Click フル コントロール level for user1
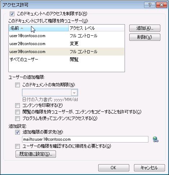Viewport: 169px width, 175px height. [x=83, y=36]
